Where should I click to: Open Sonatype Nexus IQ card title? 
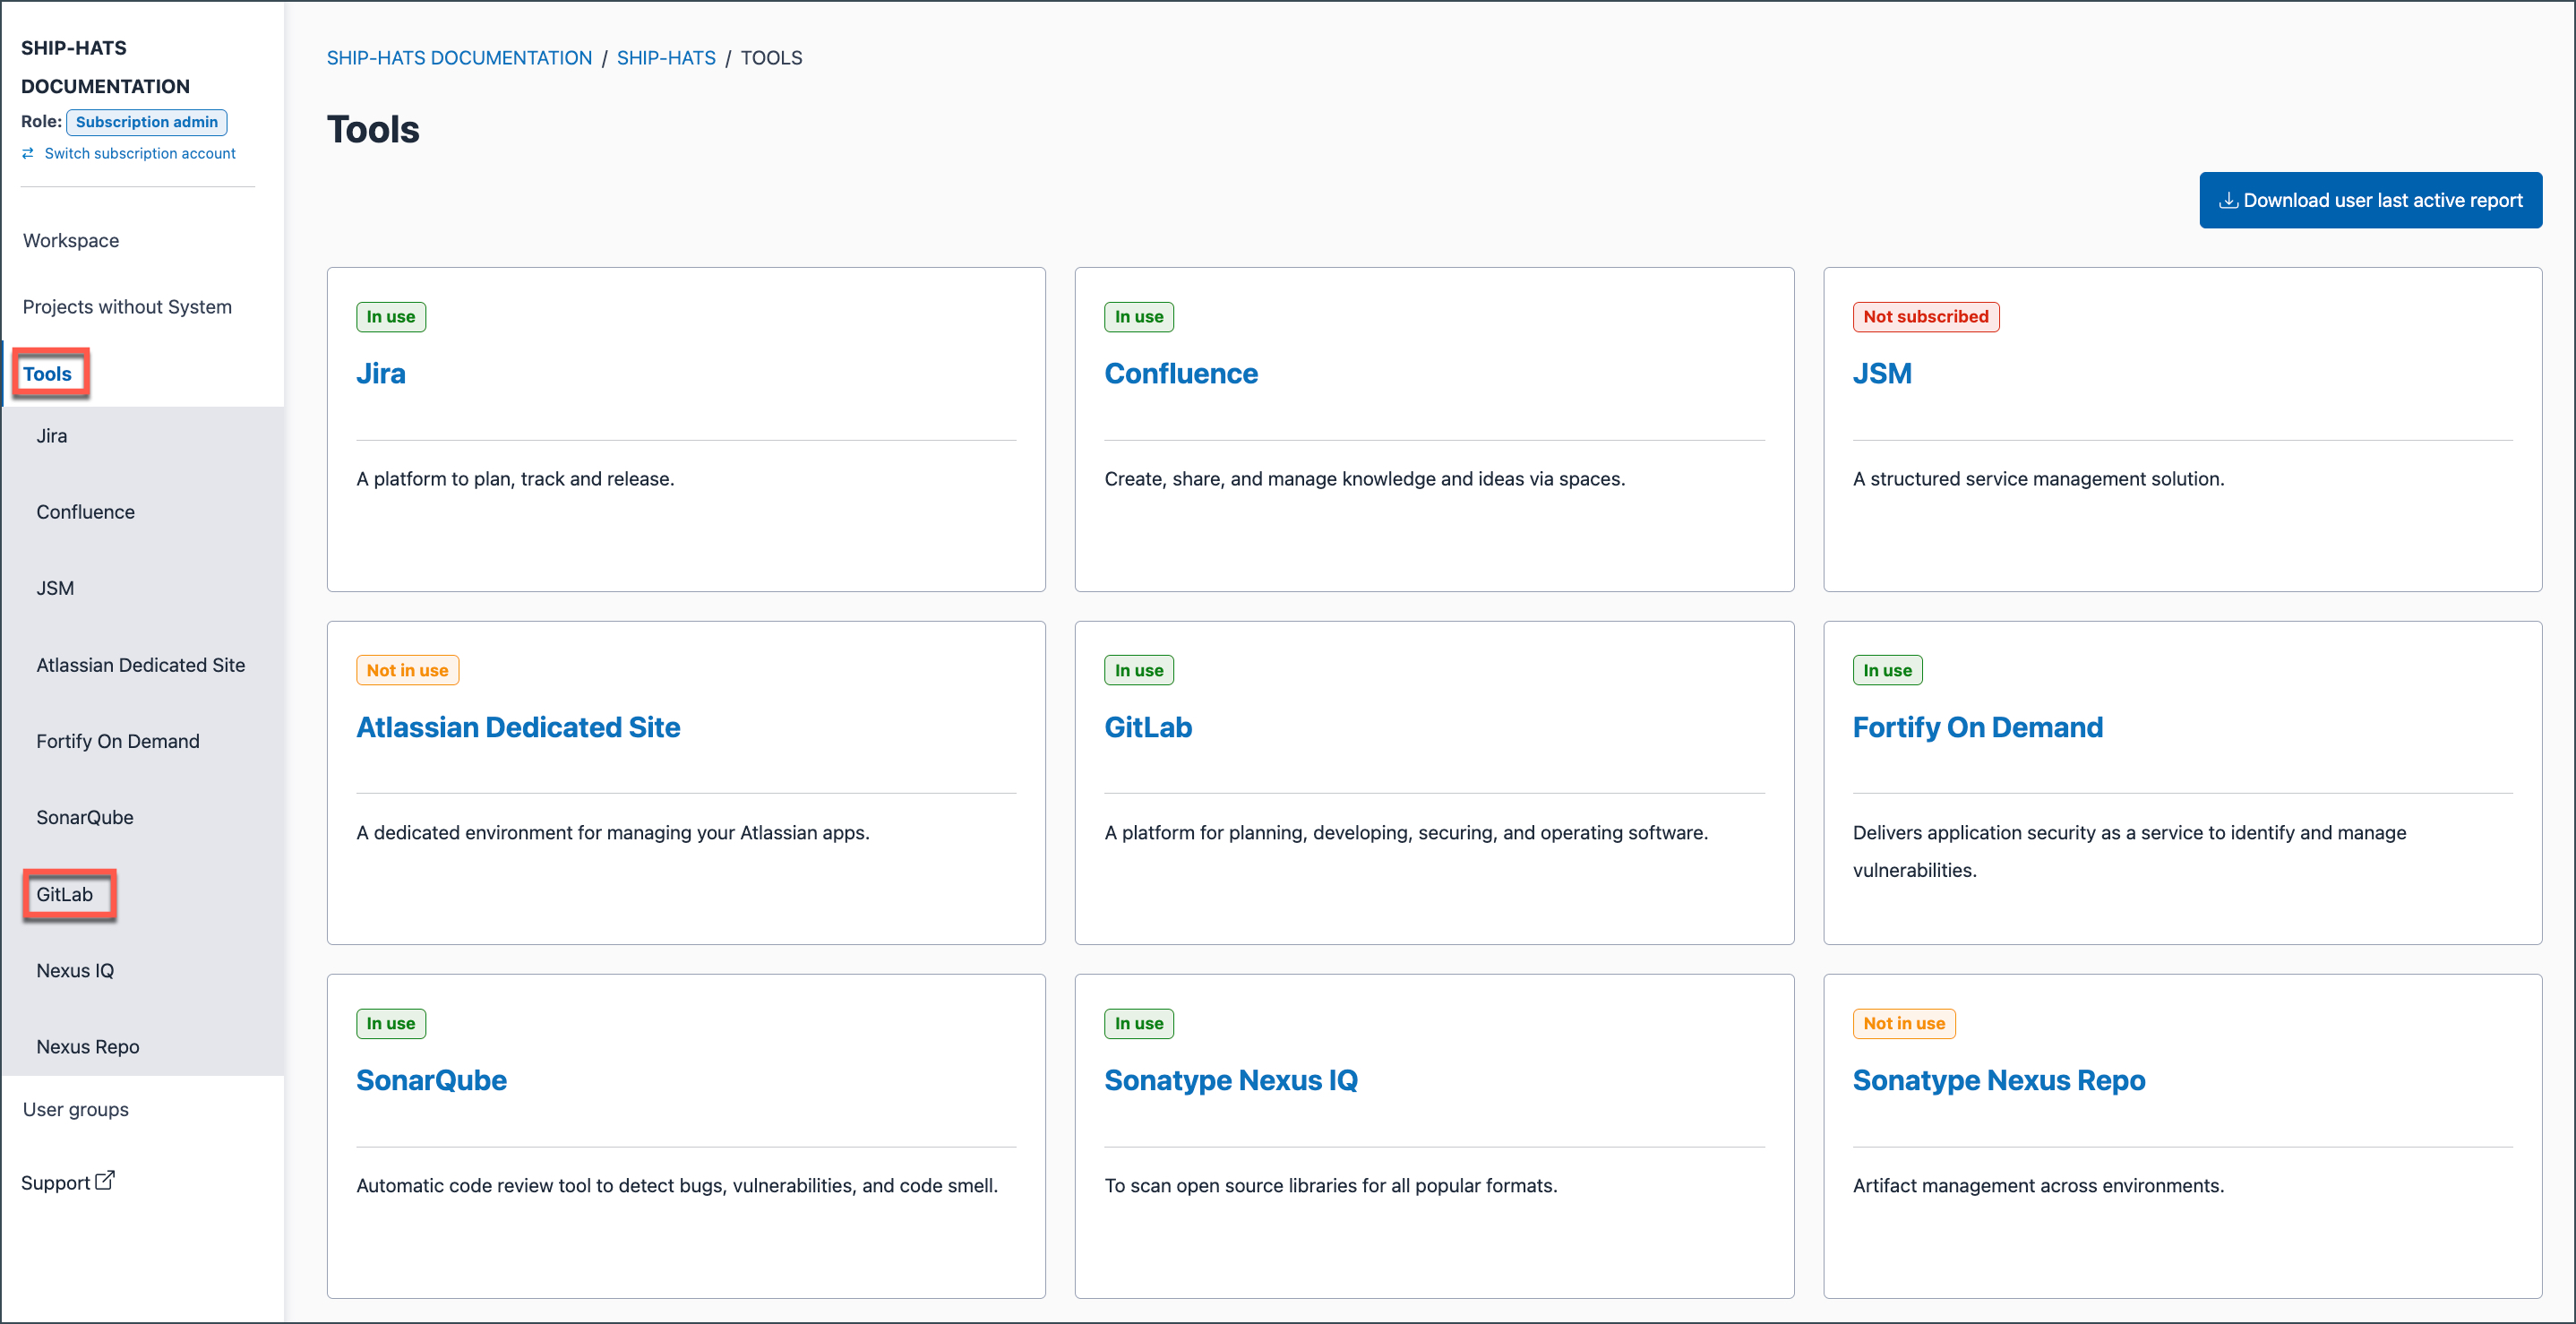click(x=1231, y=1080)
